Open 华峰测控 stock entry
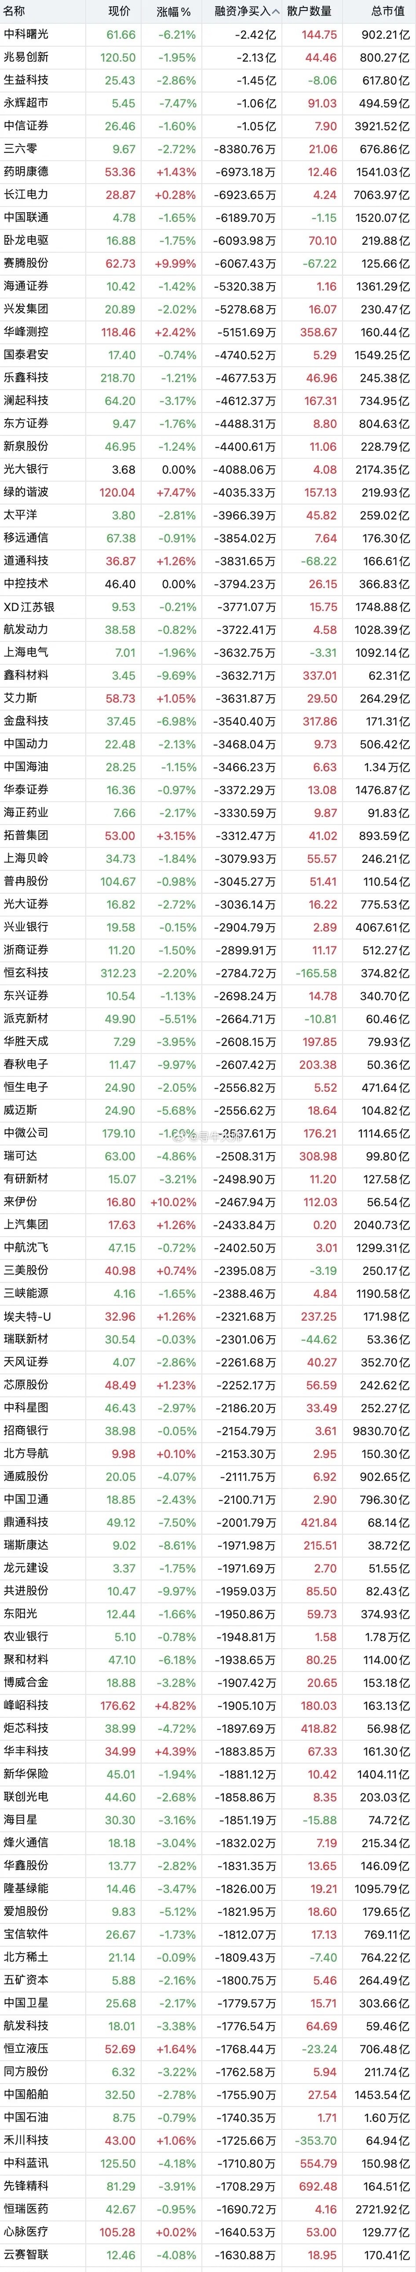This screenshot has width=416, height=2272. coord(208,332)
